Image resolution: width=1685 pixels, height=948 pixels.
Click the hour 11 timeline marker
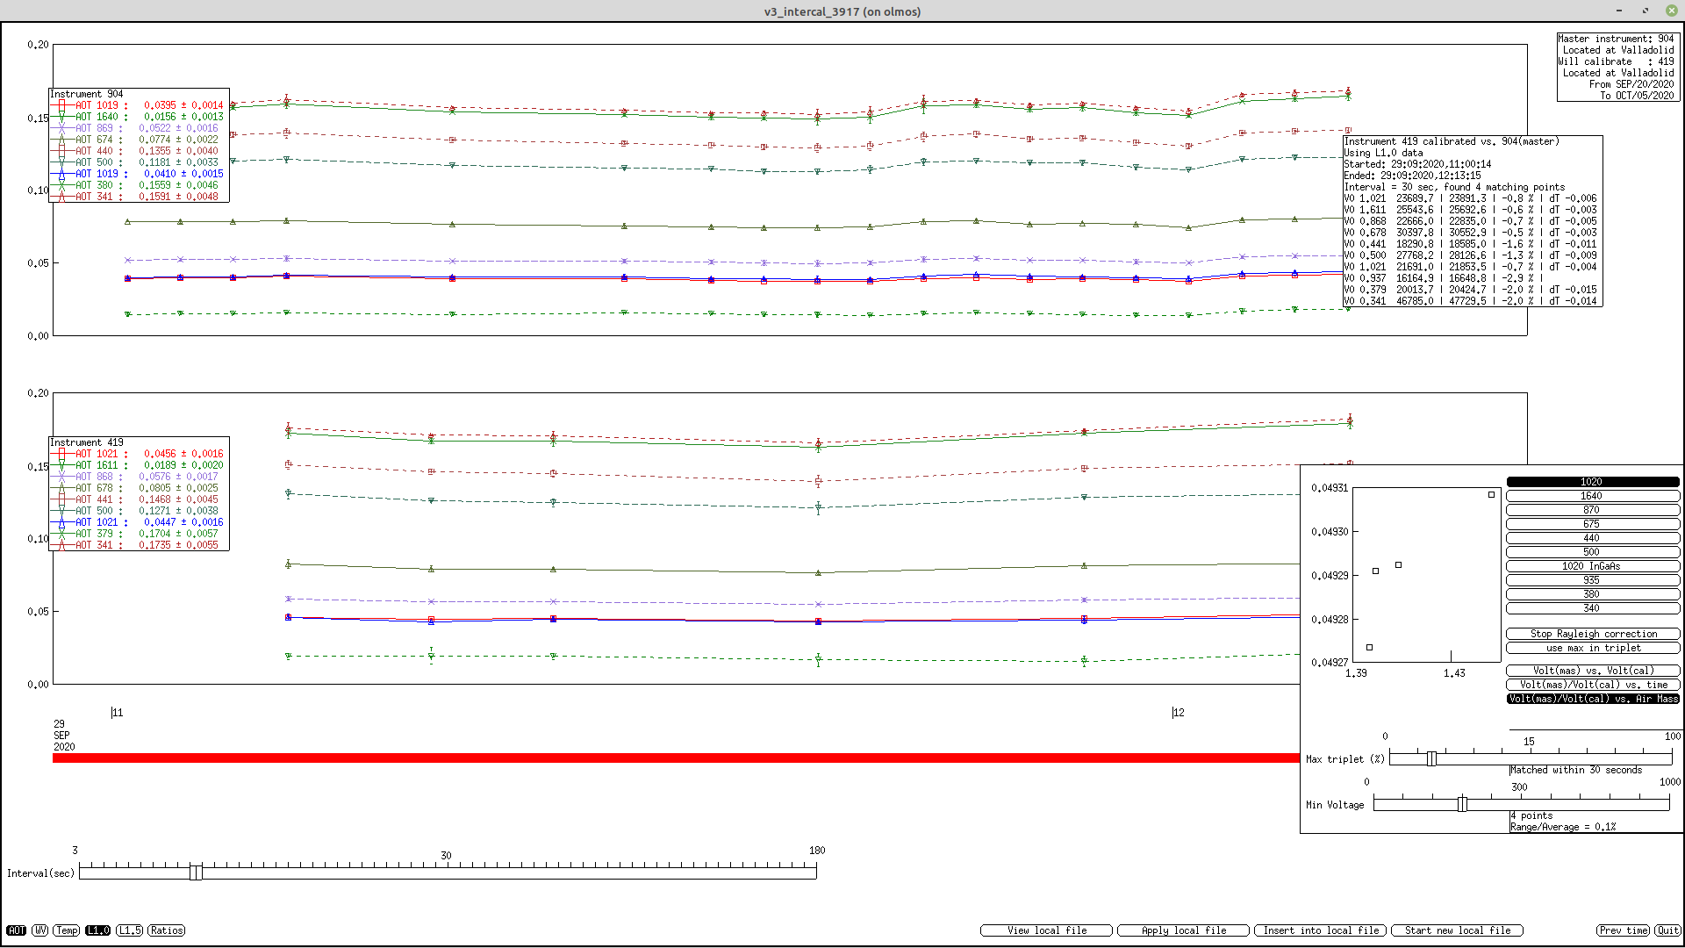coord(118,713)
